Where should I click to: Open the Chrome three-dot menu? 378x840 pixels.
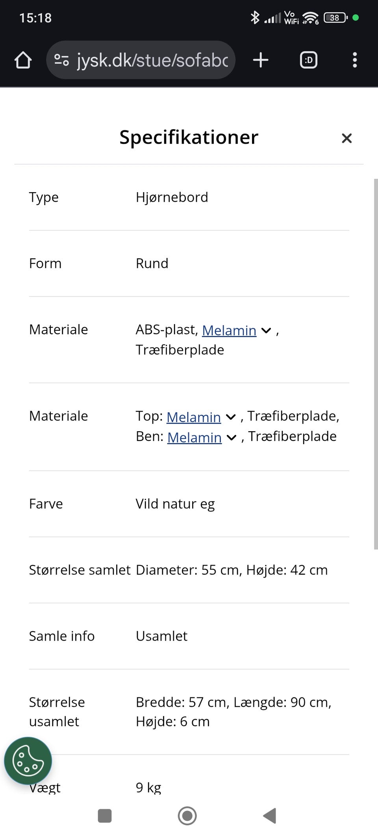click(x=354, y=60)
